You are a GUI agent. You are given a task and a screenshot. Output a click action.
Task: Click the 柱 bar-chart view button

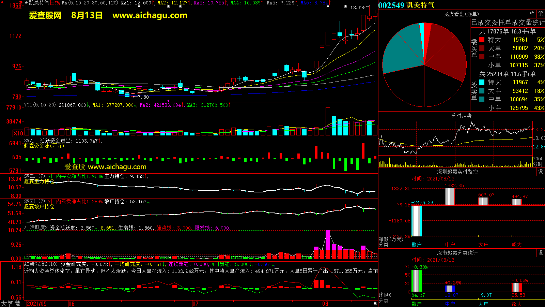[532, 14]
